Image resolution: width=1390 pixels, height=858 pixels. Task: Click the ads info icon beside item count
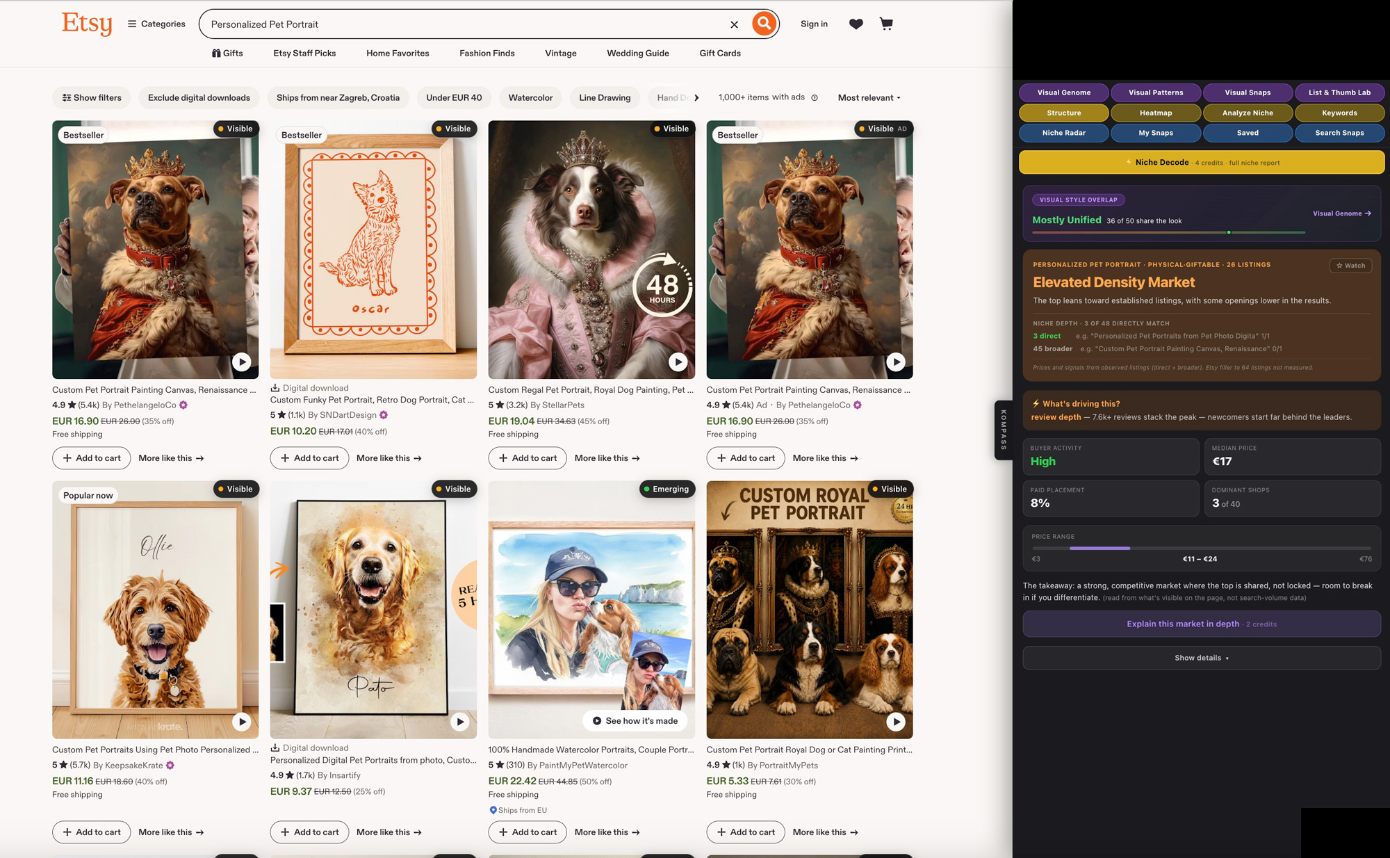(815, 97)
